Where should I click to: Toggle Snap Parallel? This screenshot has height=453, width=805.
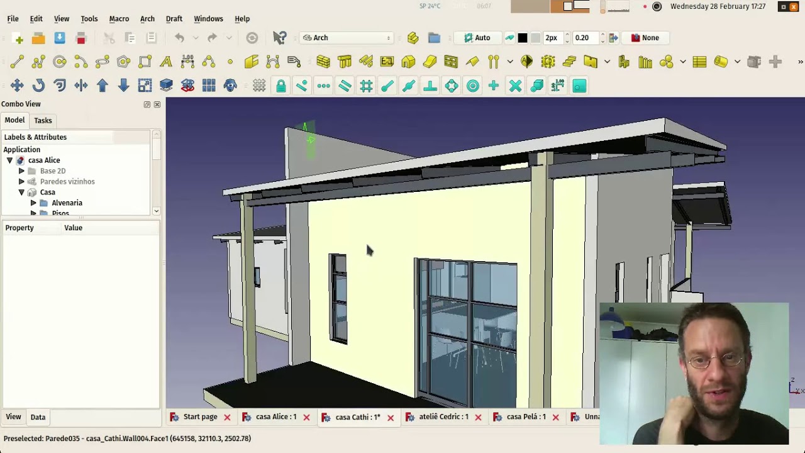[x=345, y=86]
